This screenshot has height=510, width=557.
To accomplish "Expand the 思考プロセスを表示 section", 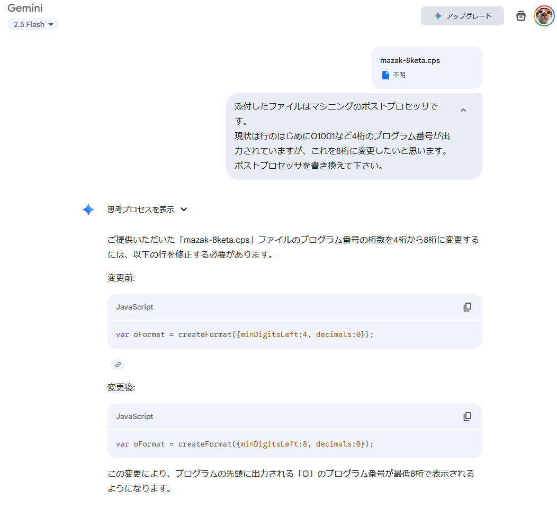I will (x=148, y=210).
